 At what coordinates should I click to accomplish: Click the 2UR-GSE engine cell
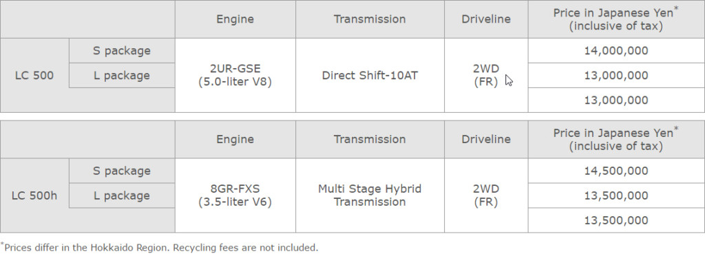pos(235,76)
